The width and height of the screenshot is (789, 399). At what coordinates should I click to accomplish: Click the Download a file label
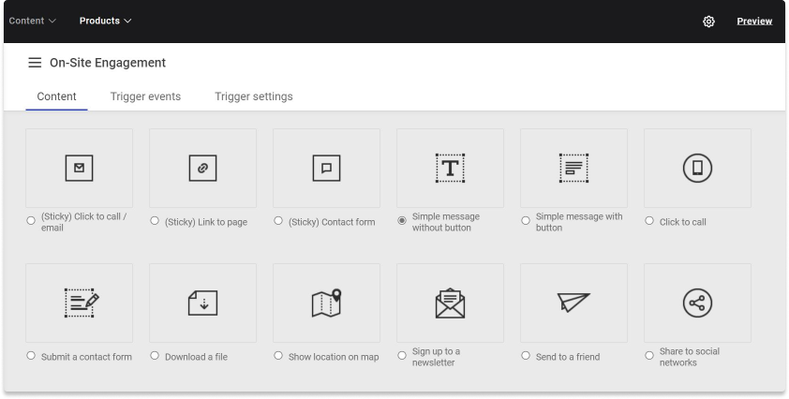pyautogui.click(x=196, y=357)
